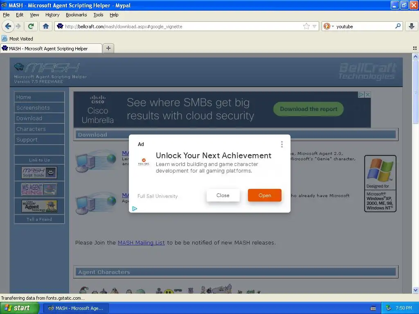Image resolution: width=419 pixels, height=314 pixels.
Task: Click the second download computer globe icon
Action: tap(96, 203)
